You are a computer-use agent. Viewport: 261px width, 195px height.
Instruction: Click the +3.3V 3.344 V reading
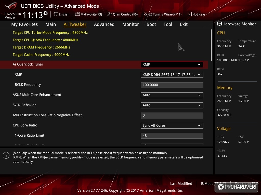222,156
